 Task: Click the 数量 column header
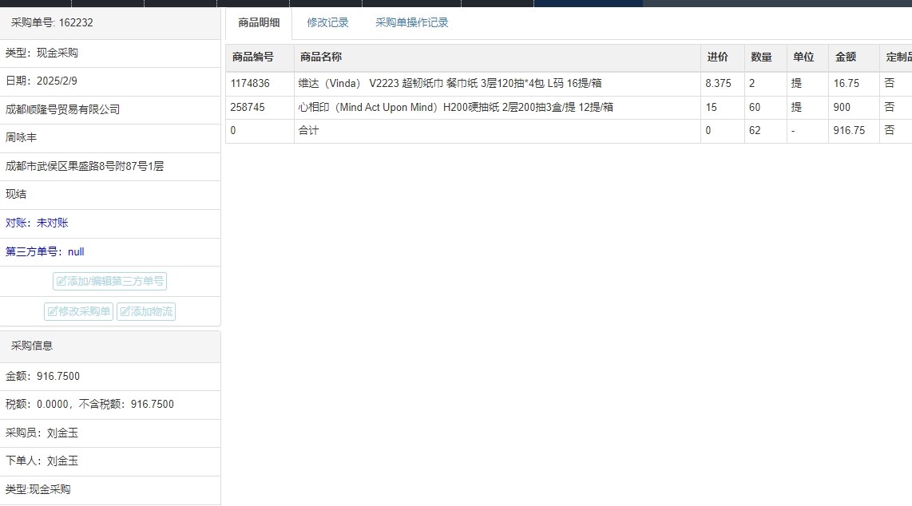pos(765,57)
